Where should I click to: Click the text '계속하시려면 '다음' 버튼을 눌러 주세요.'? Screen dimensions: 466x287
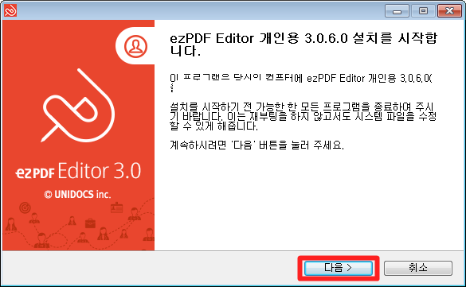(x=256, y=145)
